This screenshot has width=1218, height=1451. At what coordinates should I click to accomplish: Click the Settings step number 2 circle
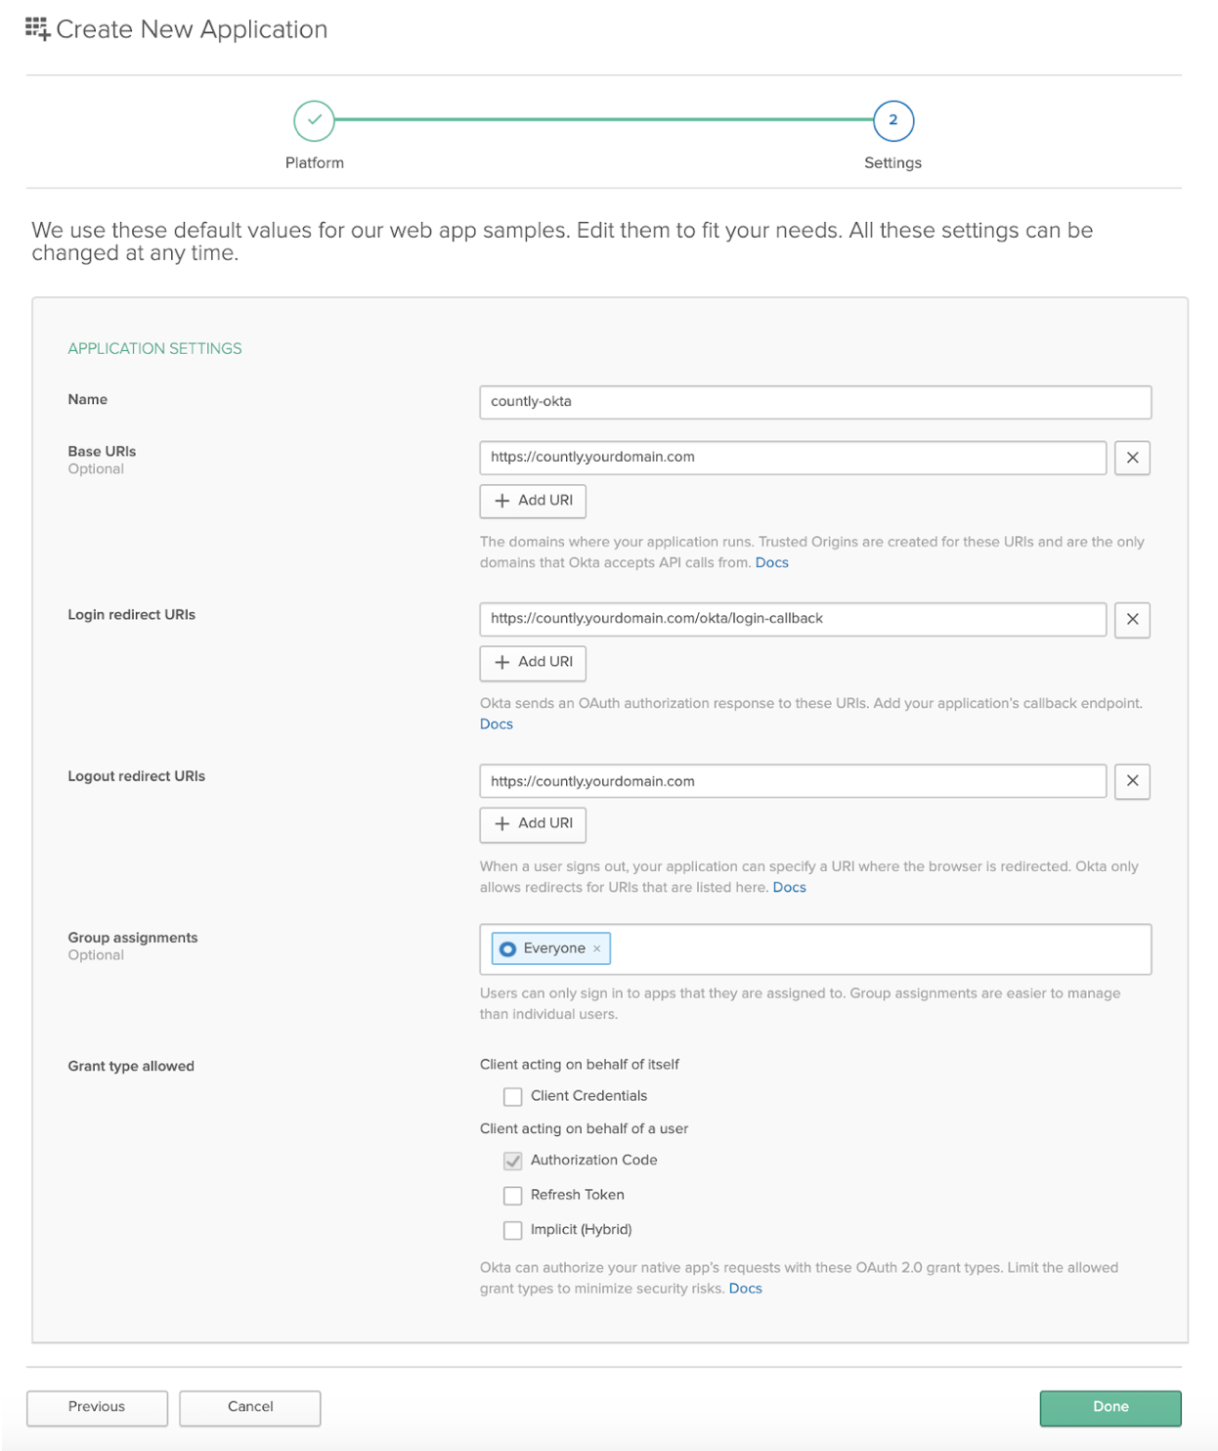(892, 120)
